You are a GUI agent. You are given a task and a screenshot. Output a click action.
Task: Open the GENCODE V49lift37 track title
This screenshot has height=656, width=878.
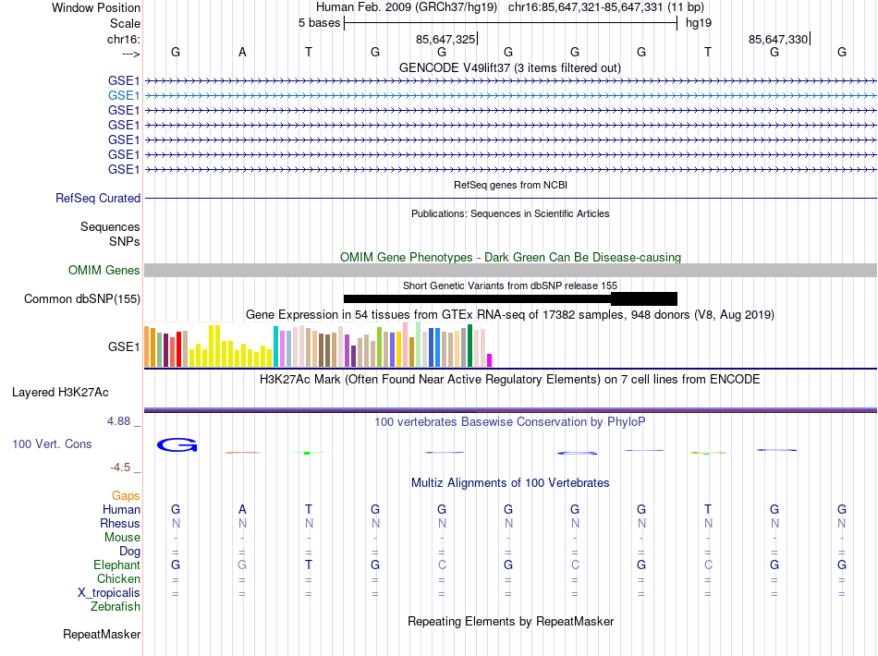pos(509,67)
